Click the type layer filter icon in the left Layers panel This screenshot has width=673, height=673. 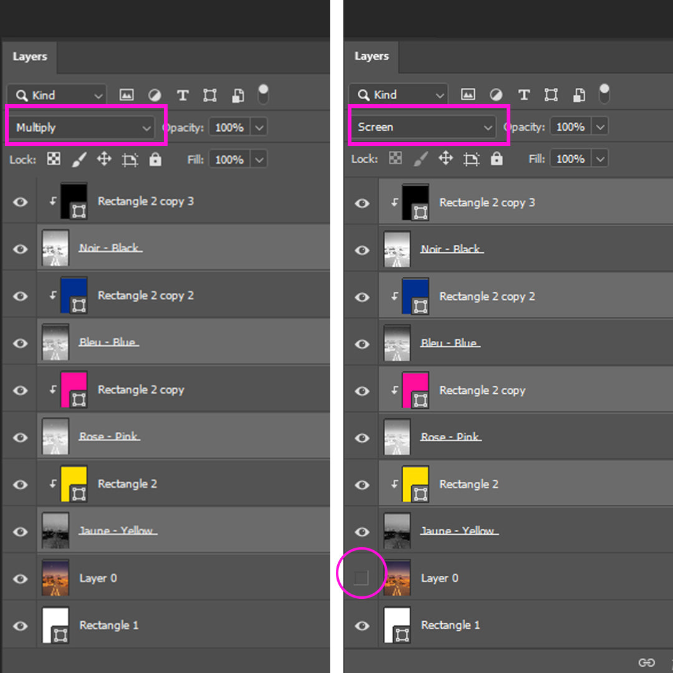click(x=183, y=95)
